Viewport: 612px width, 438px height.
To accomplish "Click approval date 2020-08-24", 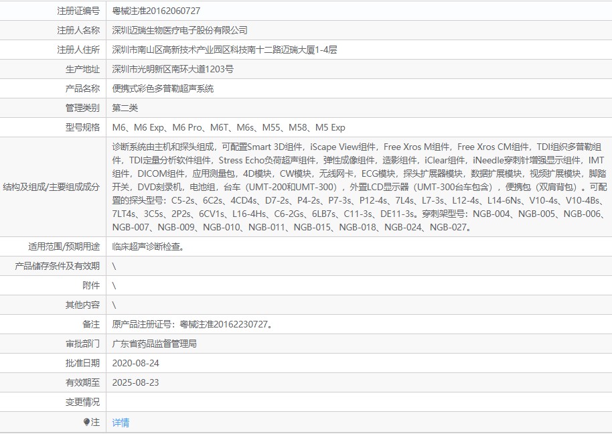I will pyautogui.click(x=135, y=363).
